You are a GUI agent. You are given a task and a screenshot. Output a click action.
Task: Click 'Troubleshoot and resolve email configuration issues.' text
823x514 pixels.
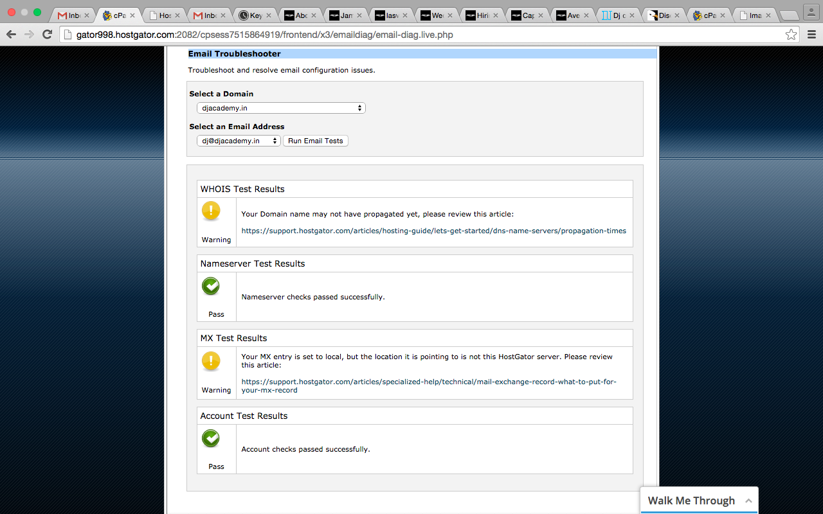point(282,70)
